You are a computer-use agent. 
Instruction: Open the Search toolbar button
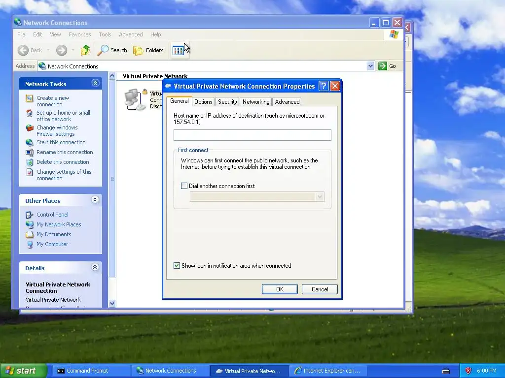tap(112, 50)
